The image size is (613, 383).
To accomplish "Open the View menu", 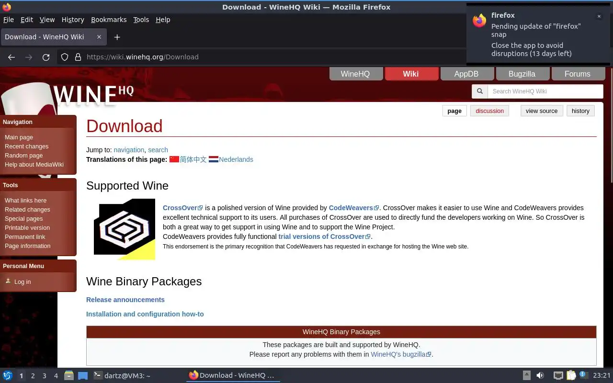I will 47,20.
